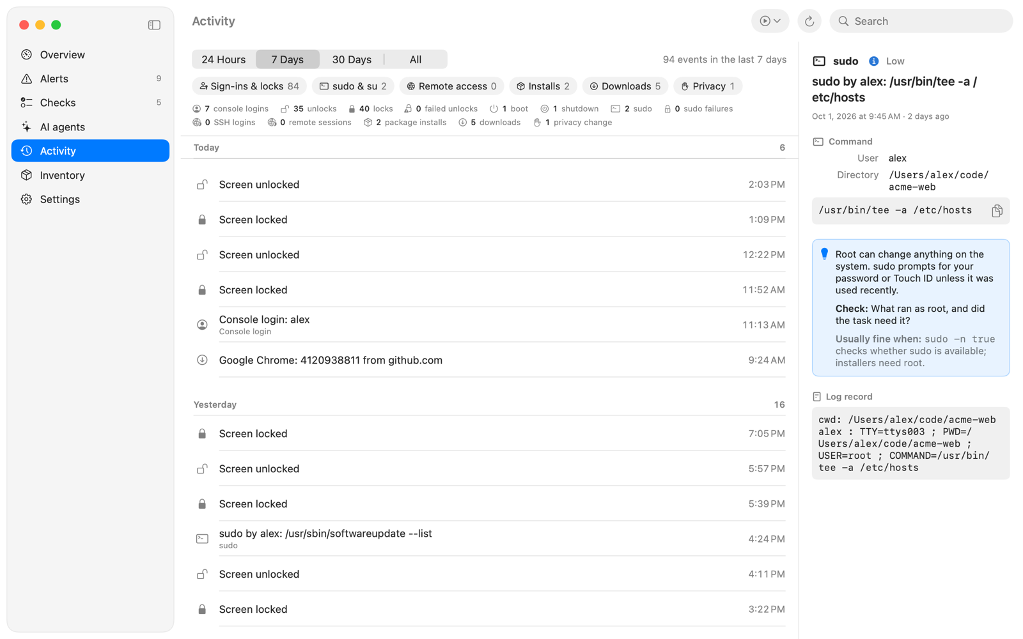
Task: Switch to the 30 Days tab
Action: (352, 59)
